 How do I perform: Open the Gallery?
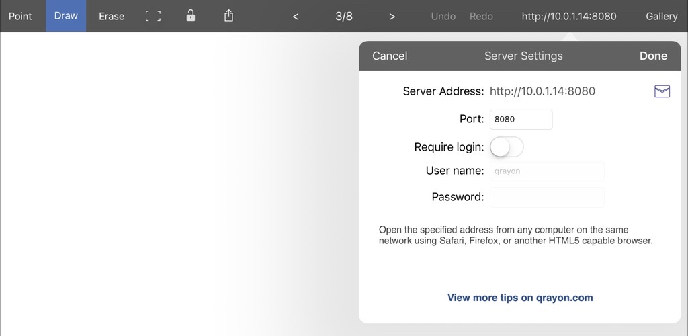662,17
